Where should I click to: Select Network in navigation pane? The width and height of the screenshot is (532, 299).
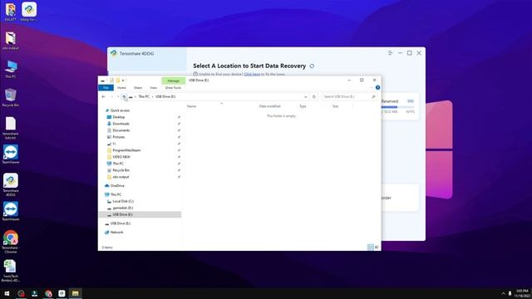(116, 233)
